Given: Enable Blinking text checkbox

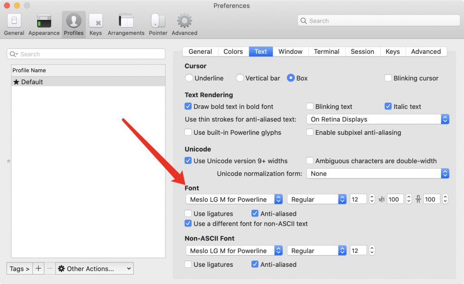Looking at the screenshot, I should (310, 106).
